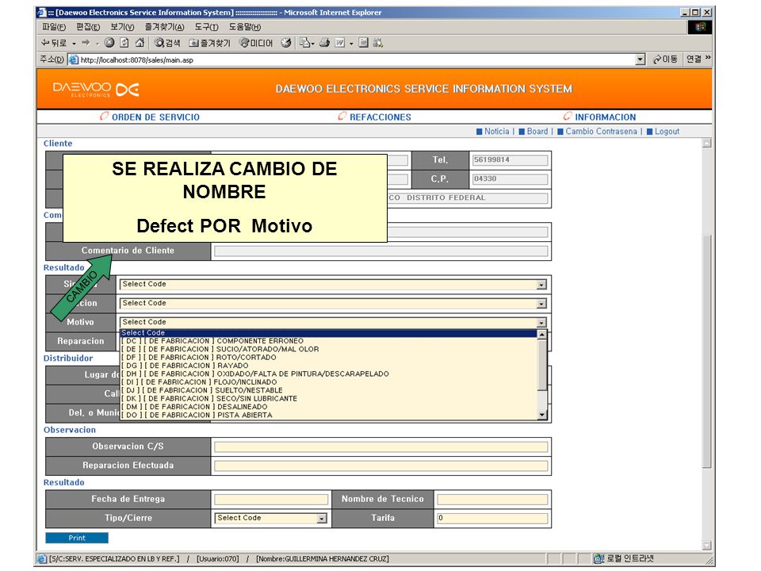This screenshot has width=761, height=571.
Task: Select DG RAYADO option
Action: coord(328,366)
